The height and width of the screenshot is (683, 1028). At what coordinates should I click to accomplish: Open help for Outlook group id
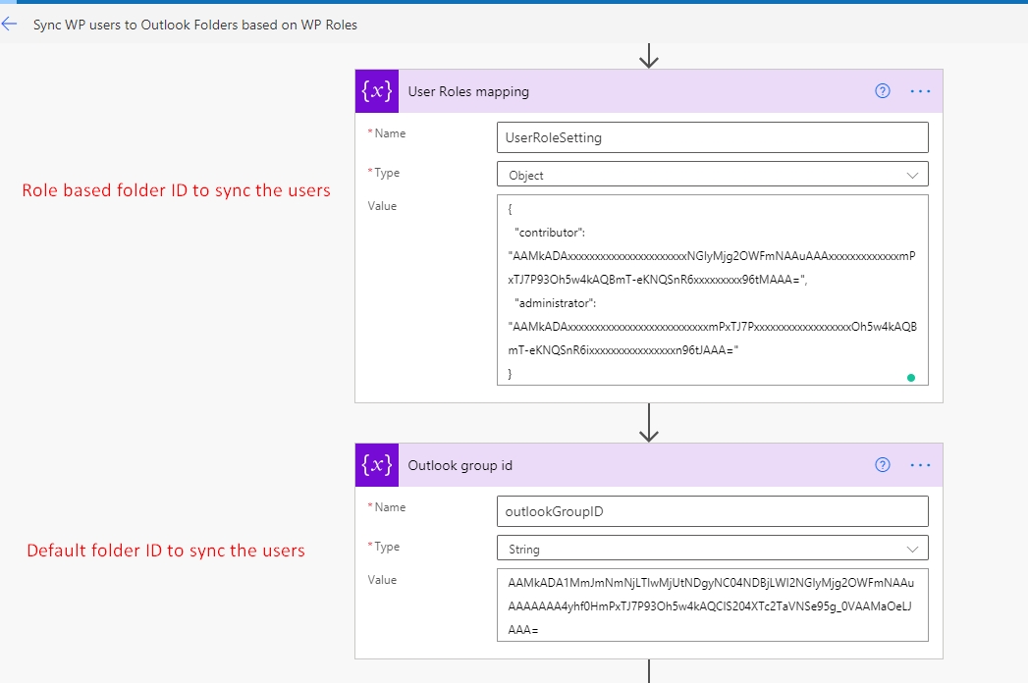coord(883,465)
